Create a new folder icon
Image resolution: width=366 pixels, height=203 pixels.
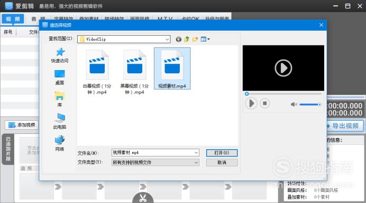[x=195, y=40]
